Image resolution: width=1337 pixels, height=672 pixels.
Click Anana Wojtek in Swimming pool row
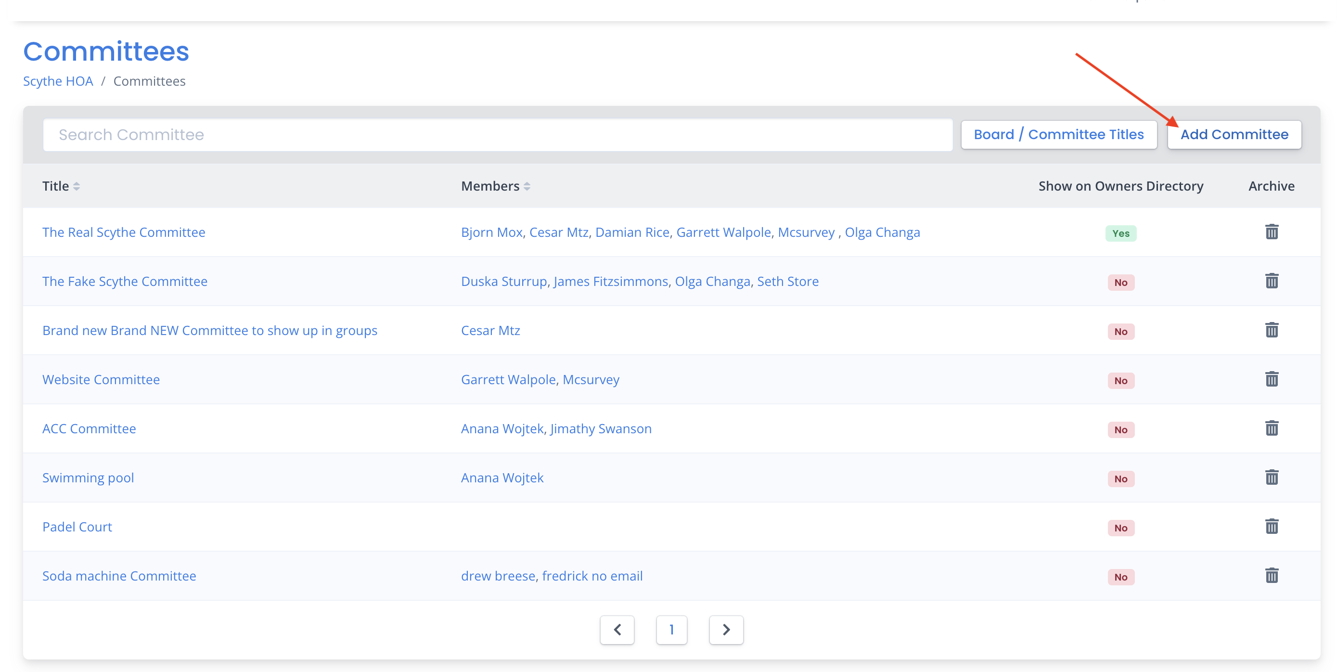point(502,478)
